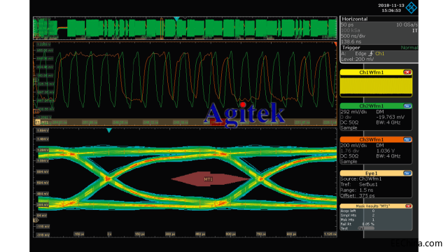This screenshot has height=252, width=448.
Task: Change the Normal trigger mode
Action: point(409,48)
